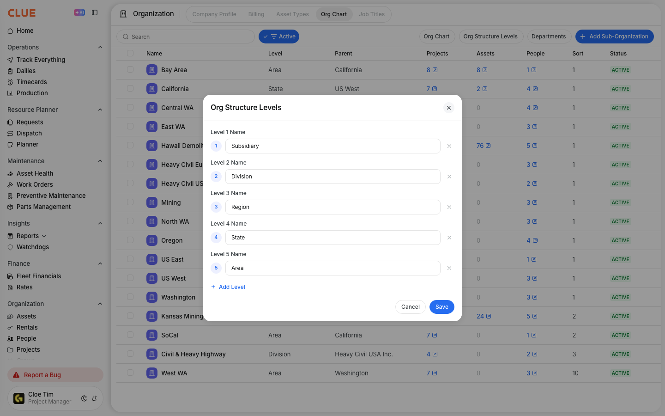
Task: Check the Bay Area row checkbox
Action: tap(130, 69)
